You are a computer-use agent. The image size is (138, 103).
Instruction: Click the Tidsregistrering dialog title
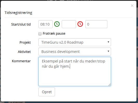(18, 13)
